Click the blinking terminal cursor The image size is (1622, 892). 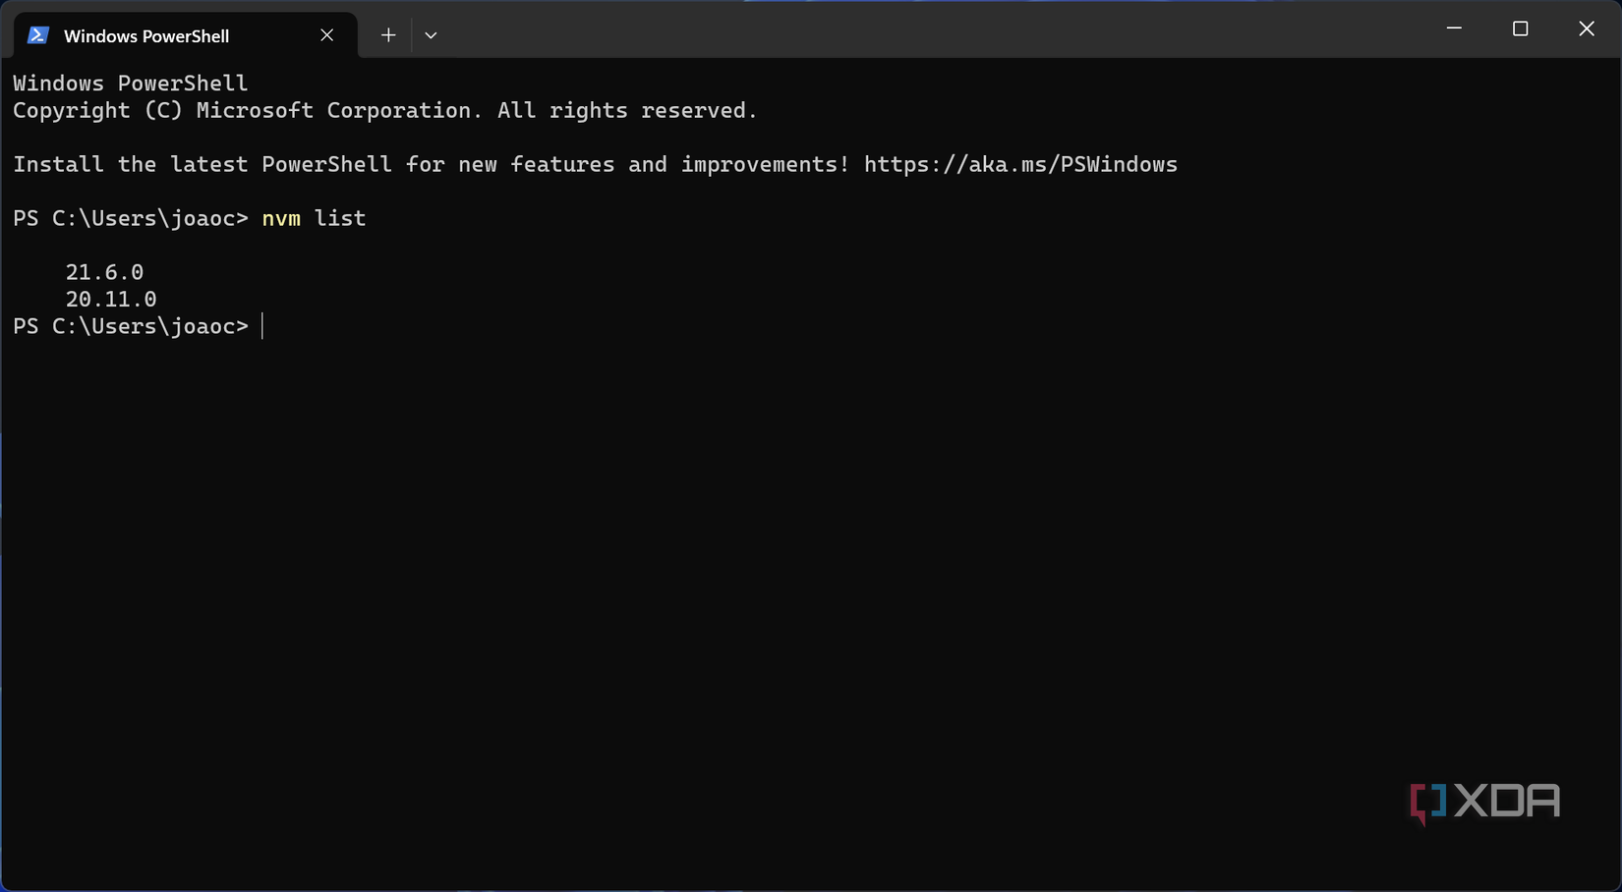click(262, 326)
